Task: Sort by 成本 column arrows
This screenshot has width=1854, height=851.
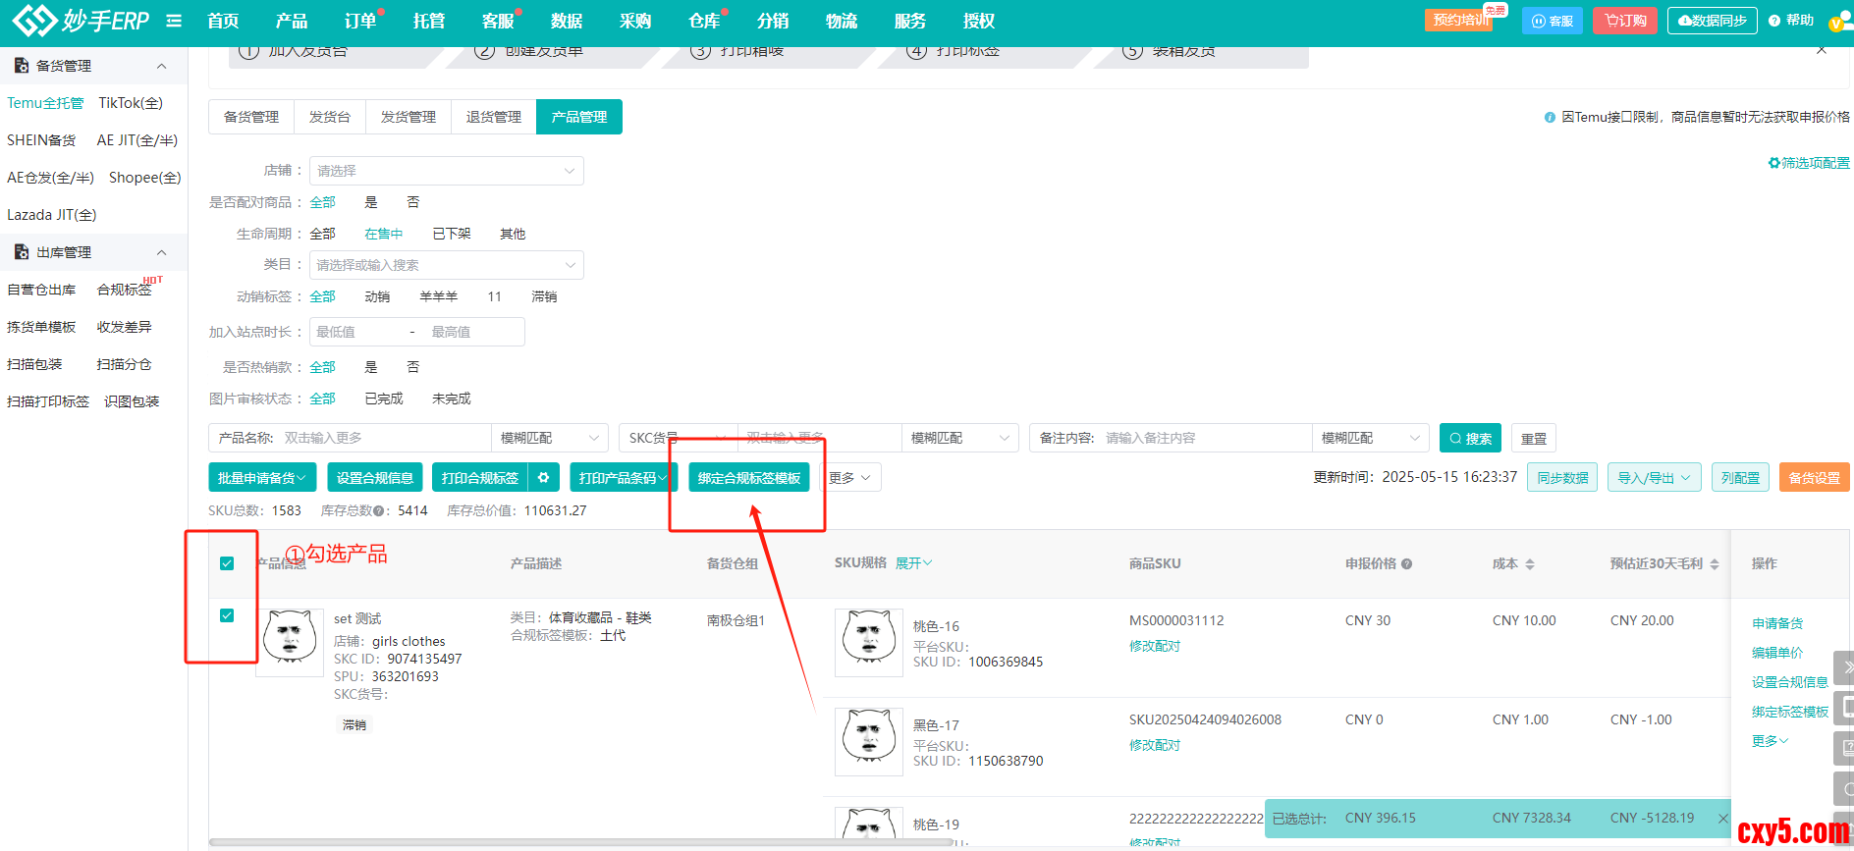Action: click(1529, 564)
